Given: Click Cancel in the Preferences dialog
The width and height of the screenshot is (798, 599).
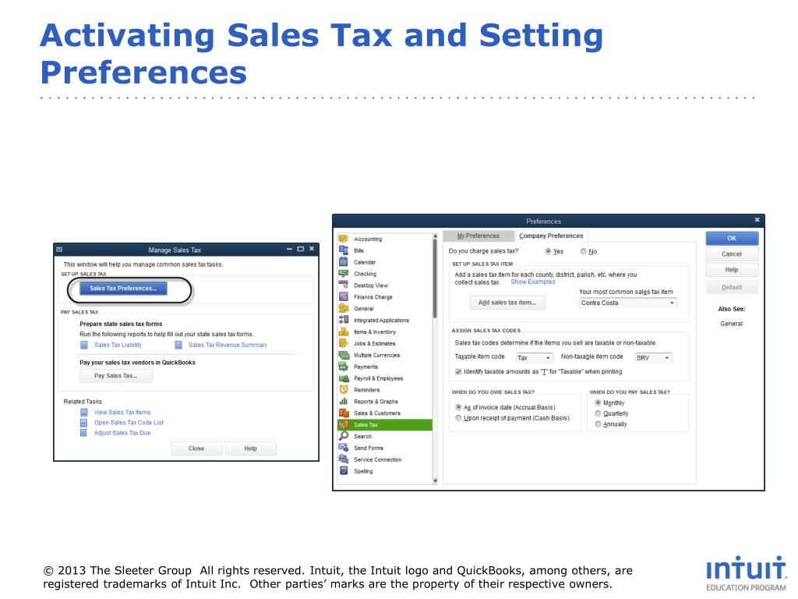Looking at the screenshot, I should pyautogui.click(x=732, y=254).
